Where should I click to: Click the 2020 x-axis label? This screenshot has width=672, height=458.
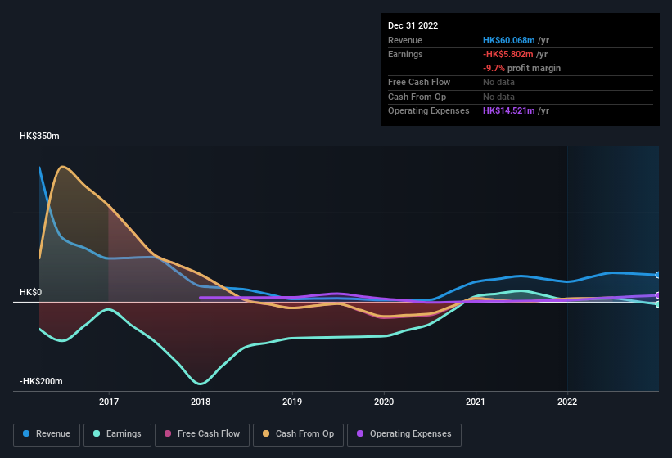click(384, 402)
